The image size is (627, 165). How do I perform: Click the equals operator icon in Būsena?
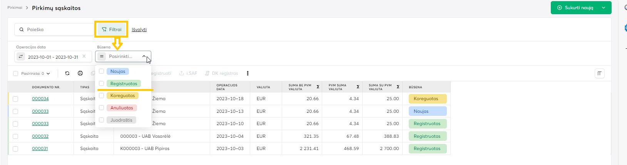click(x=102, y=56)
